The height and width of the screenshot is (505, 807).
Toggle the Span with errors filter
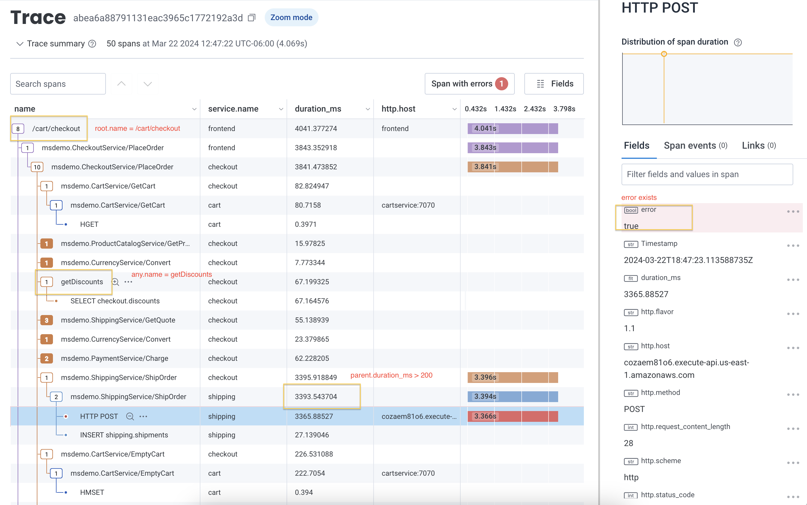pos(469,83)
